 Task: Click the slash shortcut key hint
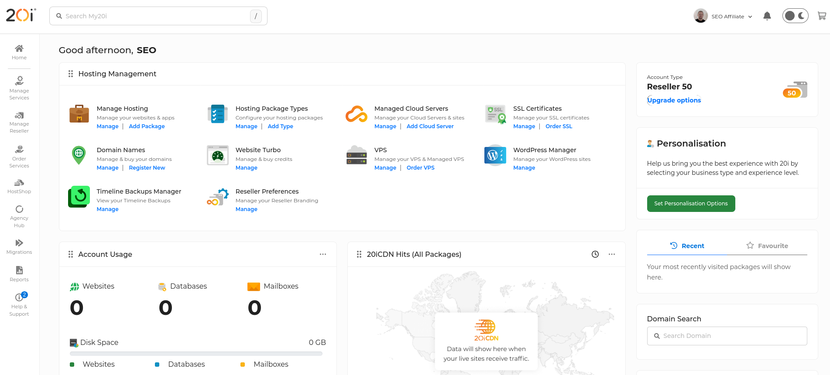[x=256, y=16]
